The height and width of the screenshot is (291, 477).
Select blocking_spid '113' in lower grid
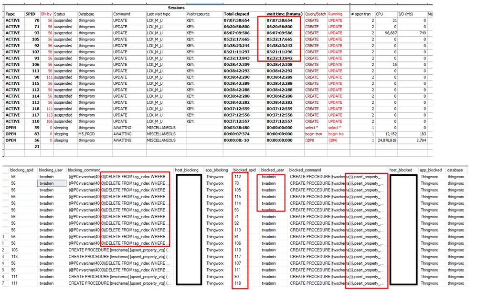pos(14,257)
